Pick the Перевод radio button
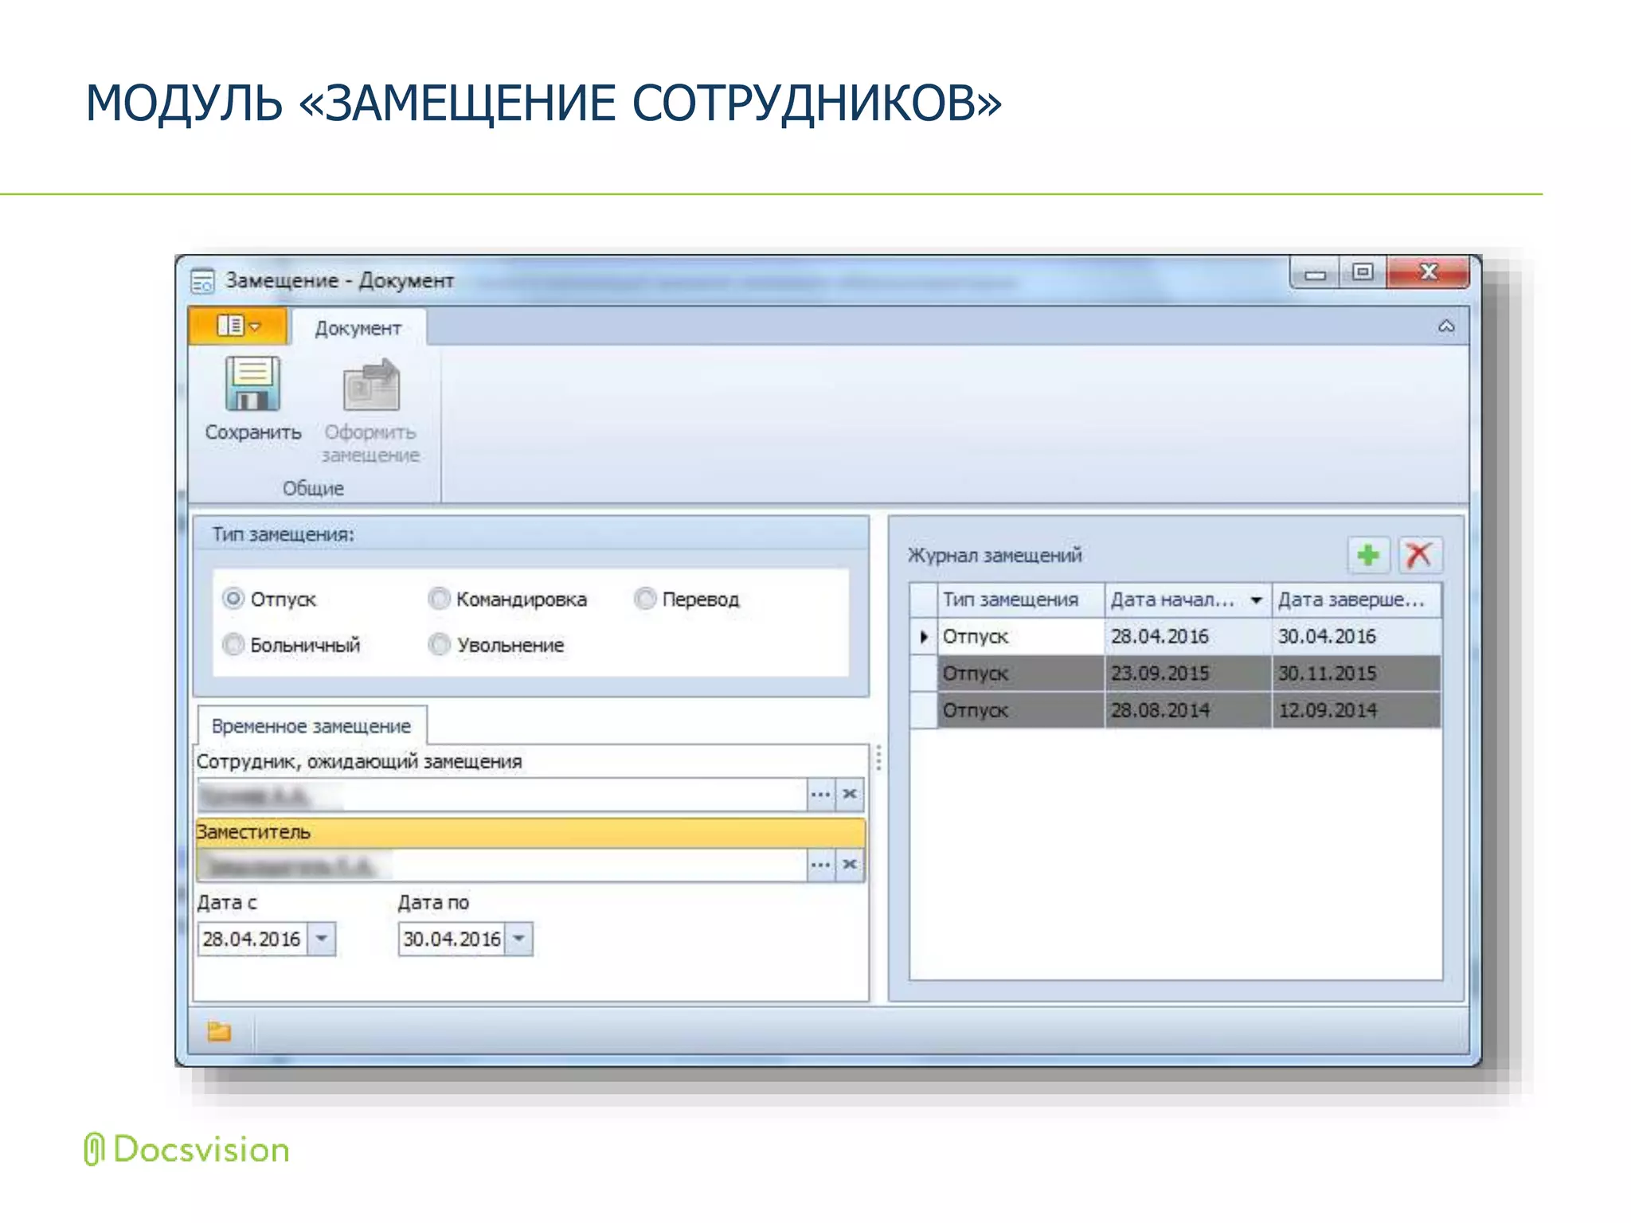1631x1223 pixels. coord(645,599)
